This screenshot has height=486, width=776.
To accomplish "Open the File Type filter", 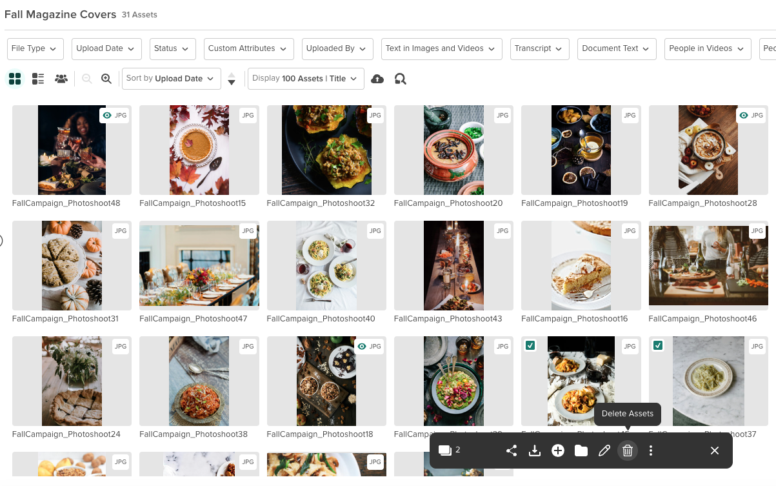I will [x=35, y=48].
